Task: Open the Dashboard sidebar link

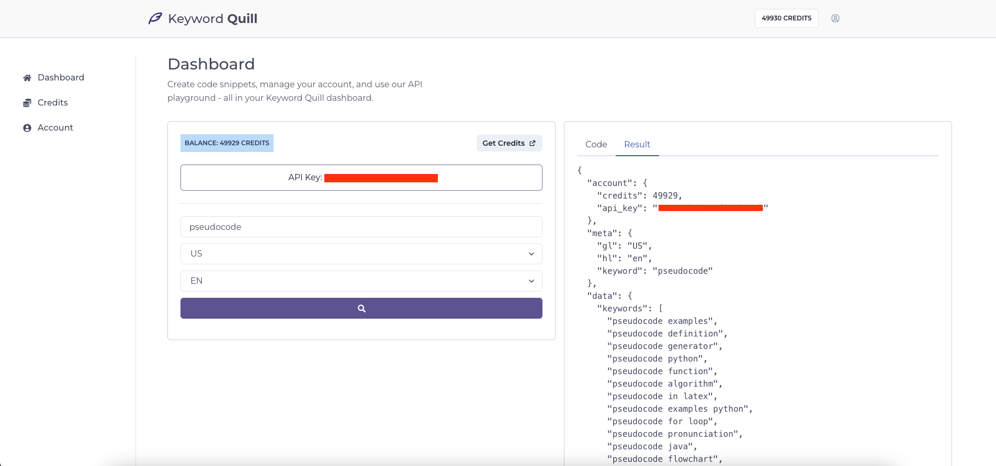Action: tap(61, 77)
